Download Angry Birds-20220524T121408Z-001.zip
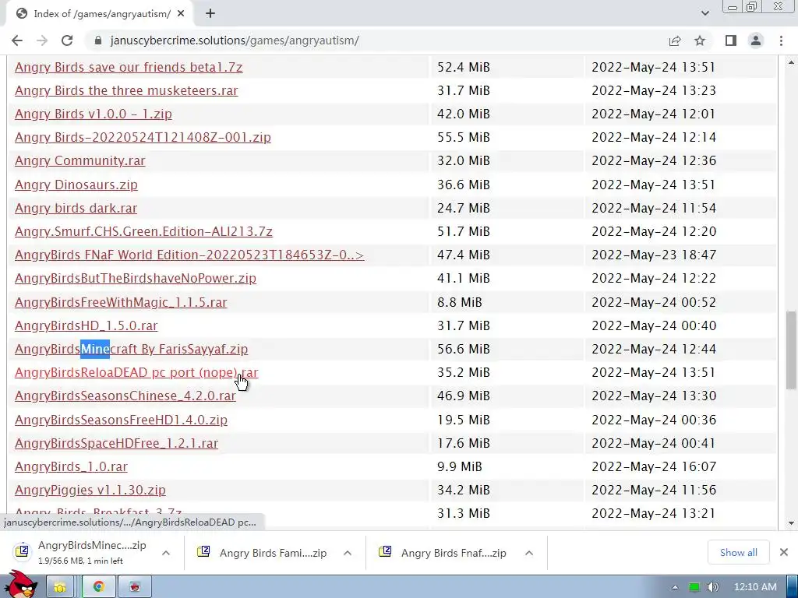The image size is (798, 598). [x=143, y=137]
